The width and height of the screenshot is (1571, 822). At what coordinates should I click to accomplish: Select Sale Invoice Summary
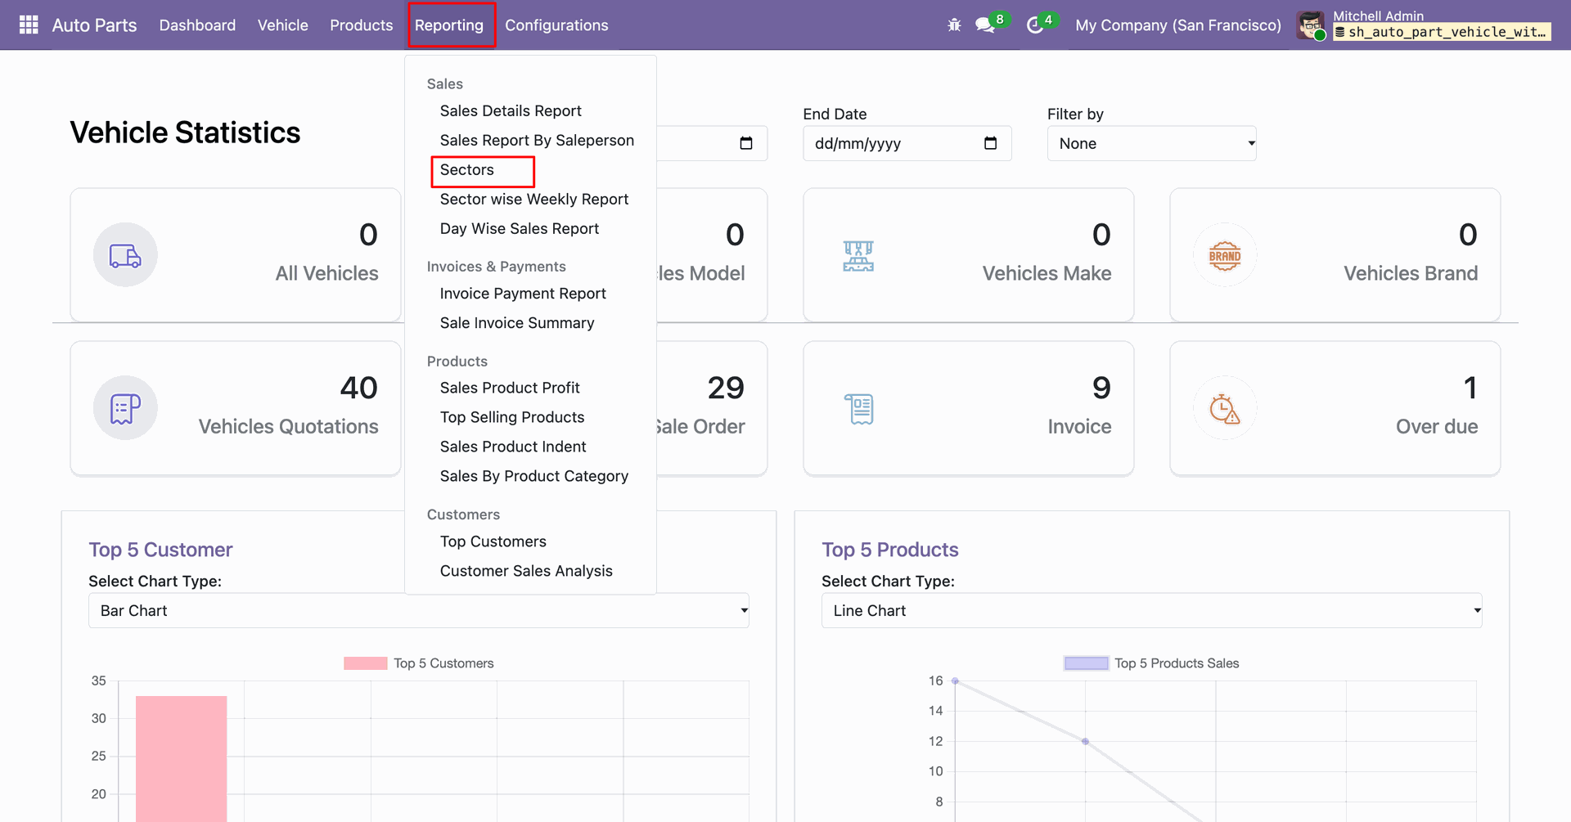coord(517,322)
